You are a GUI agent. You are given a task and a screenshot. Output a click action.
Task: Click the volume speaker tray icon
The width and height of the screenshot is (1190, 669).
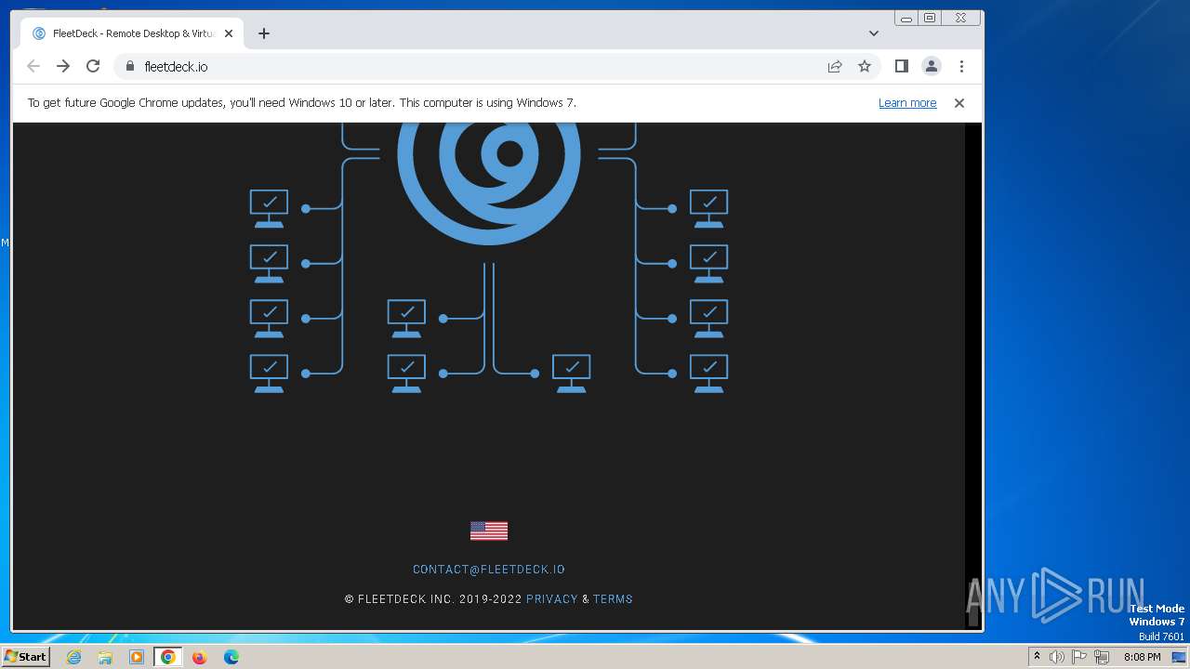(1057, 657)
